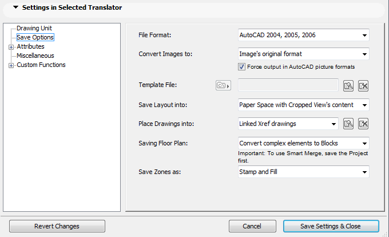The width and height of the screenshot is (389, 237).
Task: Open the Place Drawings into dropdown
Action: pyautogui.click(x=288, y=124)
